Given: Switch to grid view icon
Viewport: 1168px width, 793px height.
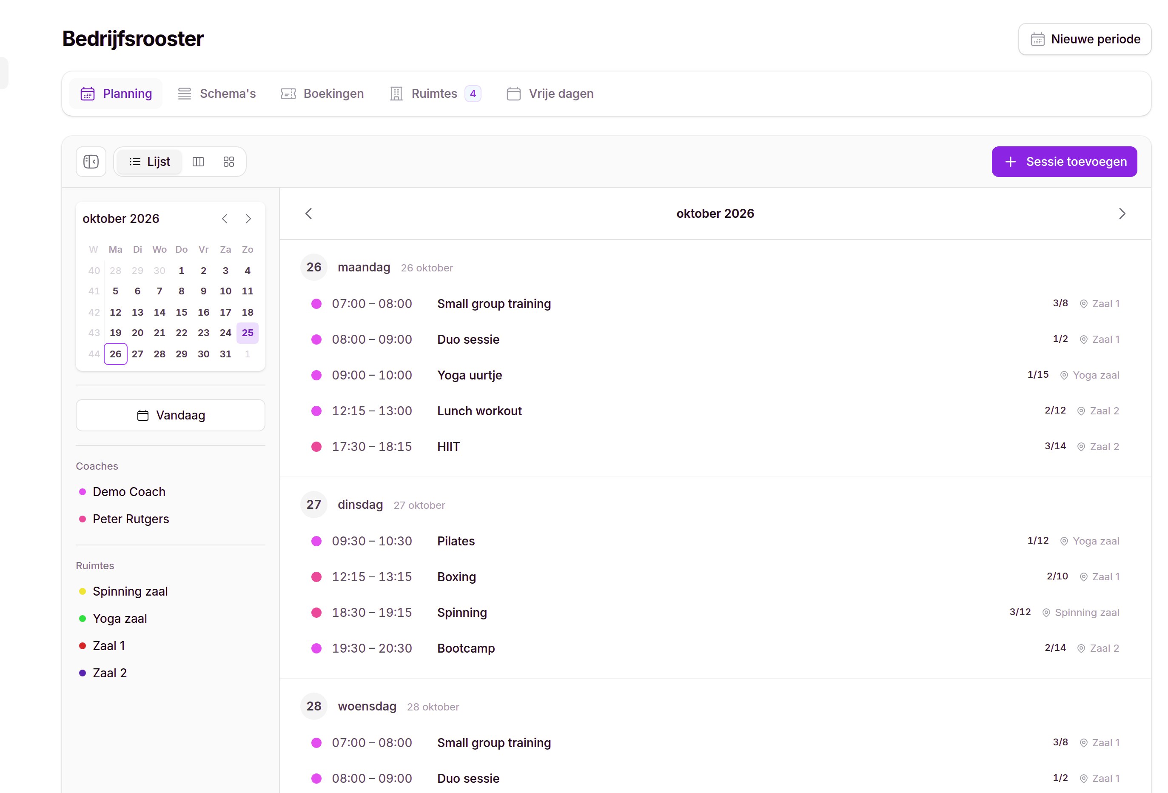Looking at the screenshot, I should pyautogui.click(x=229, y=162).
